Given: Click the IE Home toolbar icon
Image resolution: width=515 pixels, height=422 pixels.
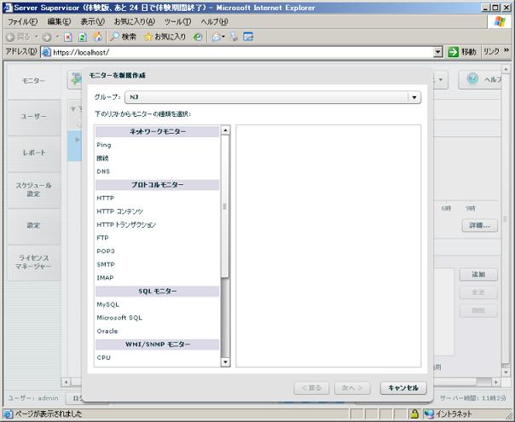Looking at the screenshot, I should point(97,37).
